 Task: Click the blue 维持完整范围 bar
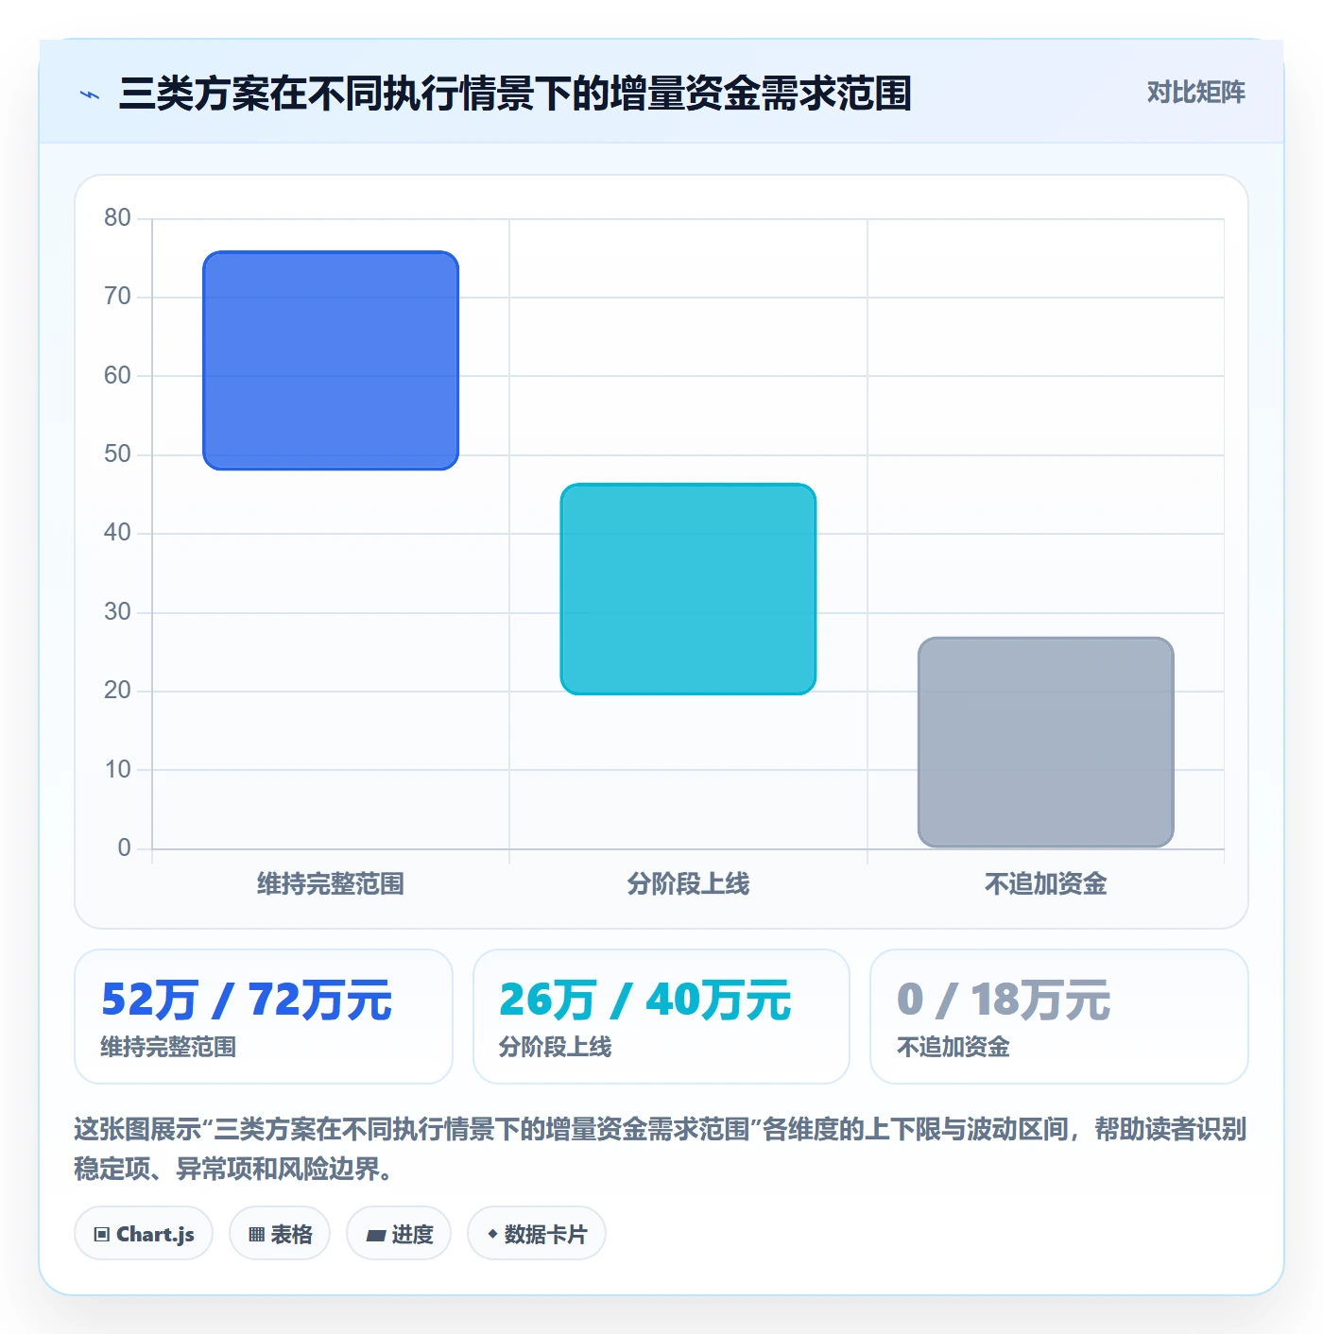point(331,360)
